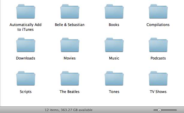Select The Beatles folder icon

tap(70, 78)
